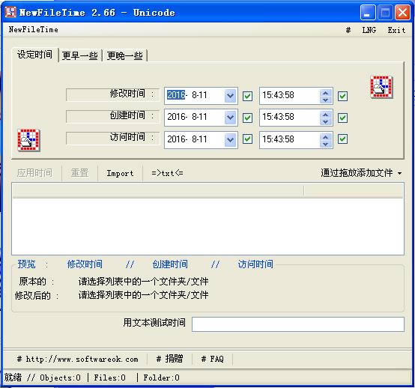Click the 用文本测试时间 text input box

coord(298,324)
